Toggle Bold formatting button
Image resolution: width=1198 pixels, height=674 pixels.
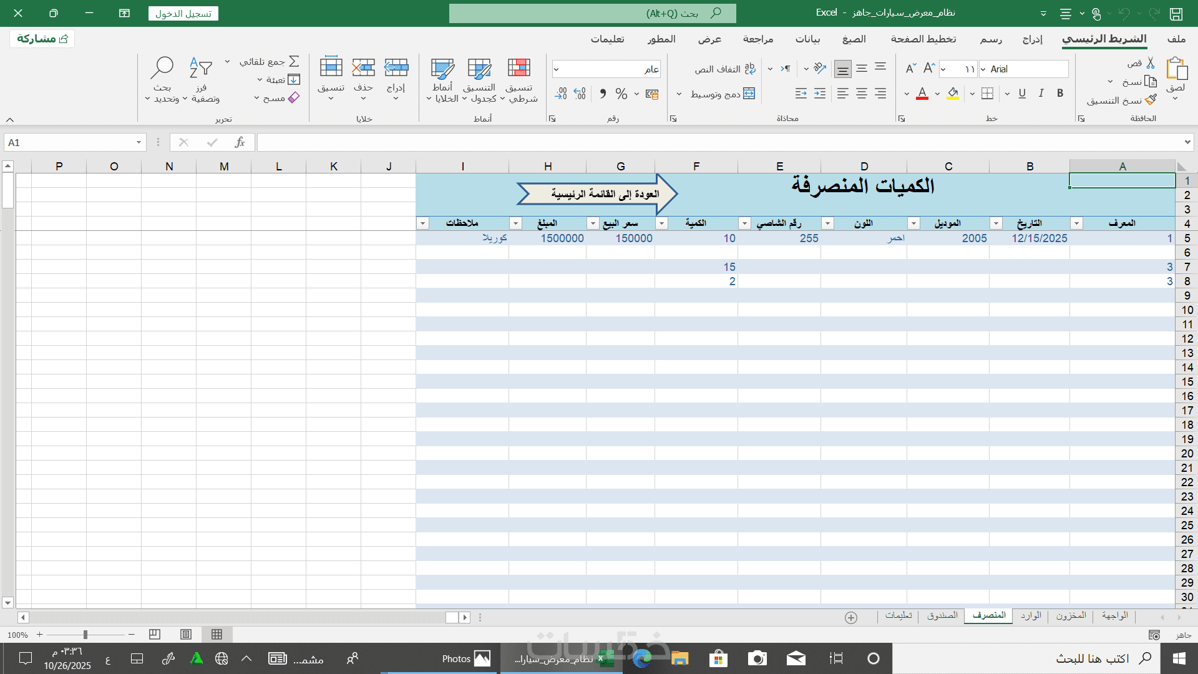click(x=1059, y=94)
